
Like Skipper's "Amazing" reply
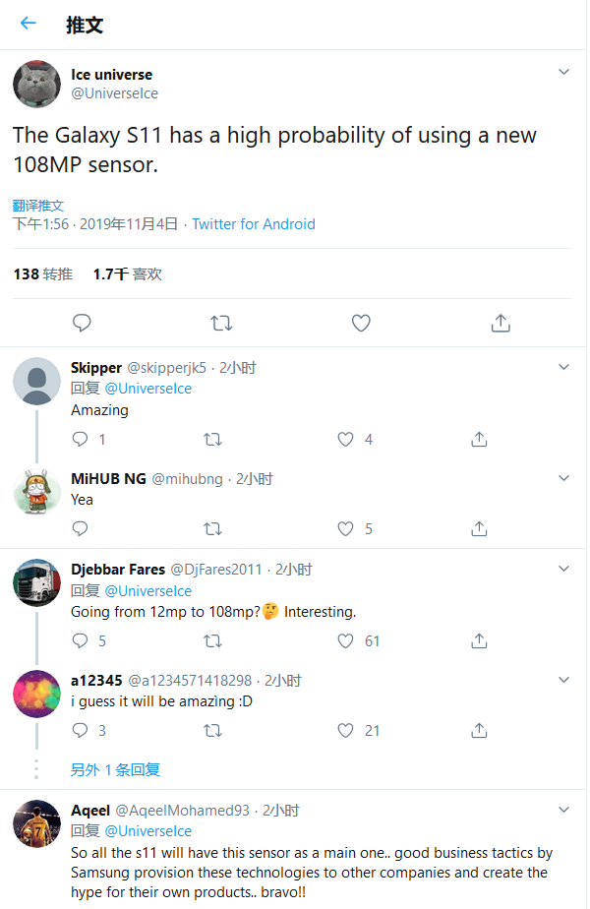(346, 439)
